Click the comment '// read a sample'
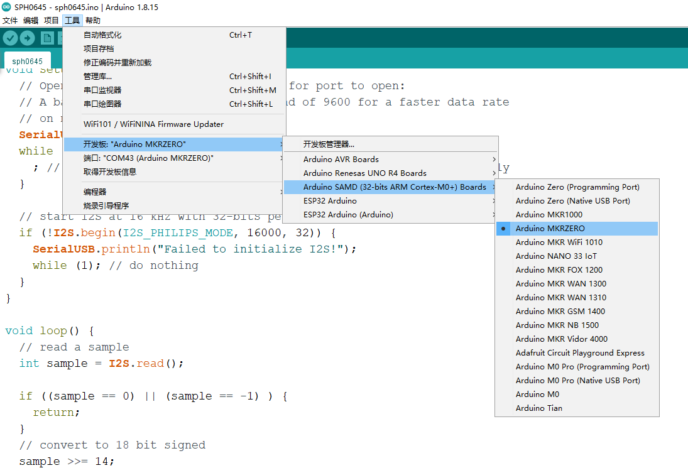 74,347
